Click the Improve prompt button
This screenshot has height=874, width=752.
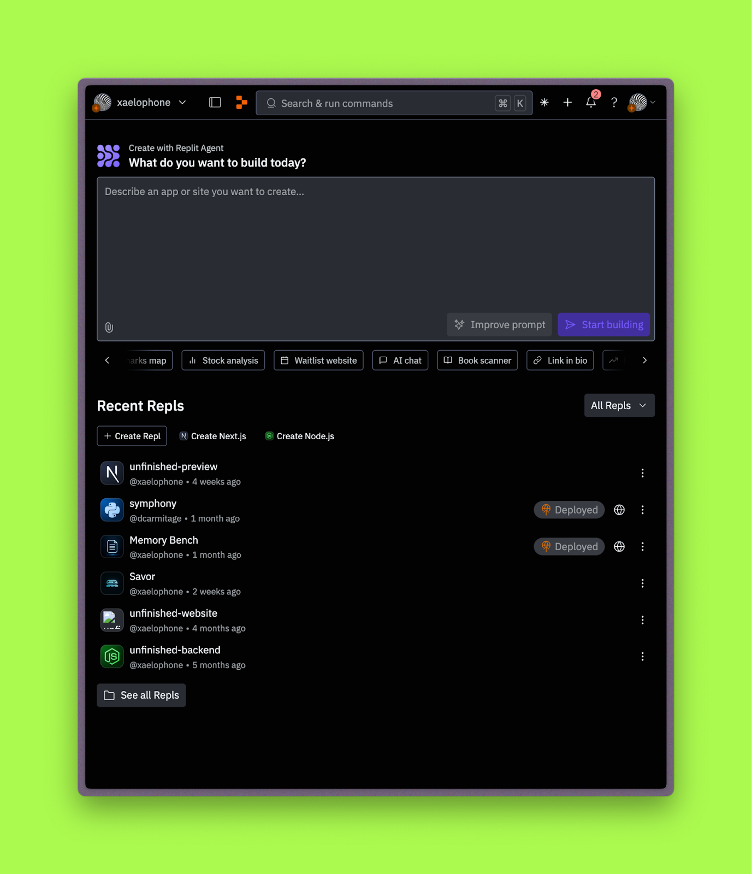[x=499, y=324]
